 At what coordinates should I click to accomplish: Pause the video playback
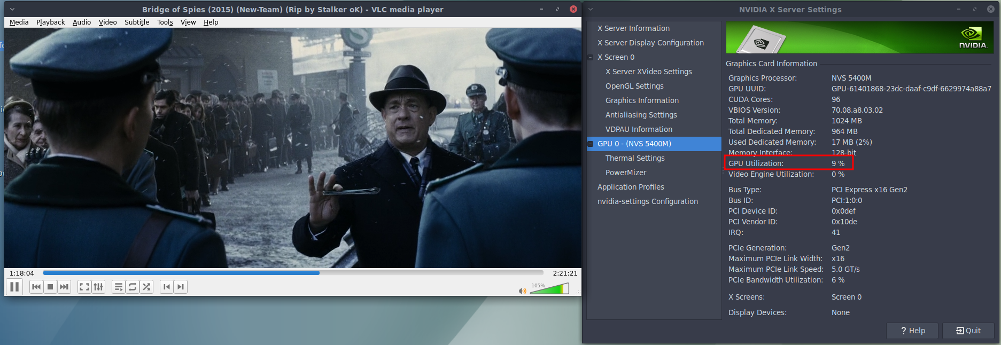(14, 287)
